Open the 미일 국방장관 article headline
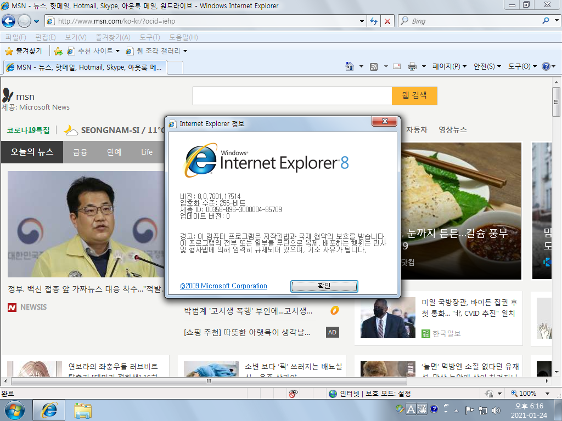The width and height of the screenshot is (562, 421). click(469, 308)
